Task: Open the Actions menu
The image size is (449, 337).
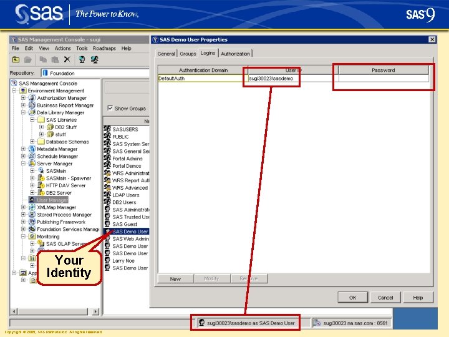Action: [x=63, y=48]
